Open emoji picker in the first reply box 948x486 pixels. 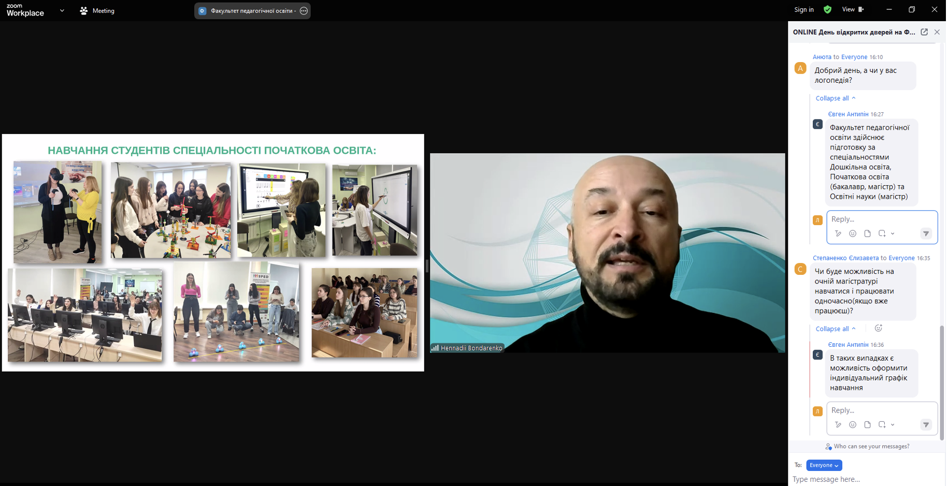point(853,234)
